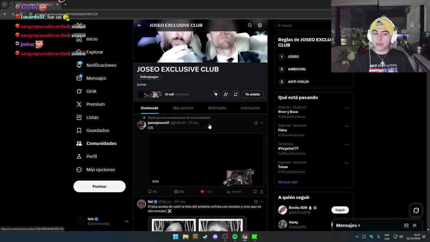Screen dimensions: 430x242
Task: Click the Premium X logo icon
Action: (x=79, y=104)
